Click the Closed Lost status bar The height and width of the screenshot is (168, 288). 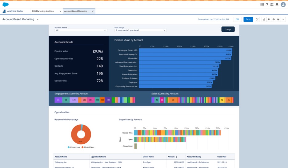[136, 146]
